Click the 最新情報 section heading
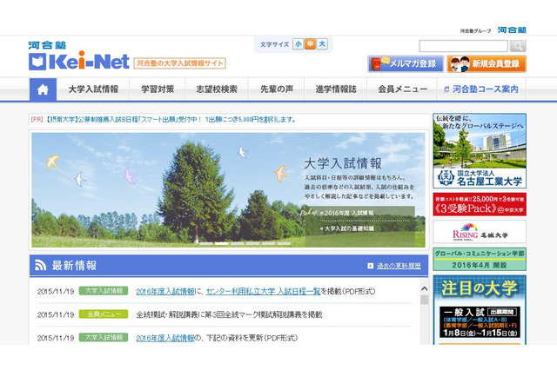Screen dimensions: 557x370 point(74,266)
